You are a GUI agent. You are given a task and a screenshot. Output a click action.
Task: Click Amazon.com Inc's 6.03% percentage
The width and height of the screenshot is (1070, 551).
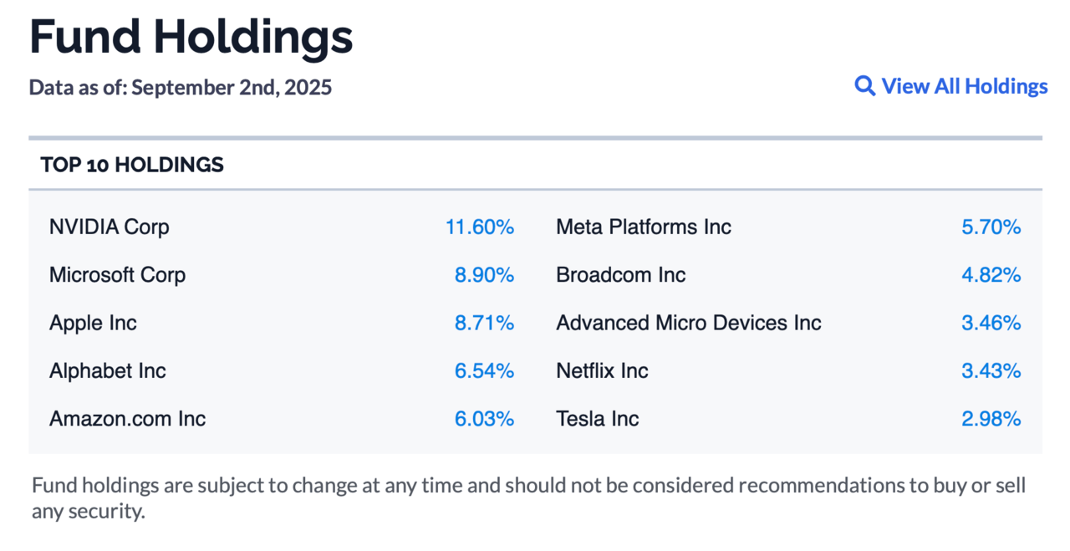[484, 419]
